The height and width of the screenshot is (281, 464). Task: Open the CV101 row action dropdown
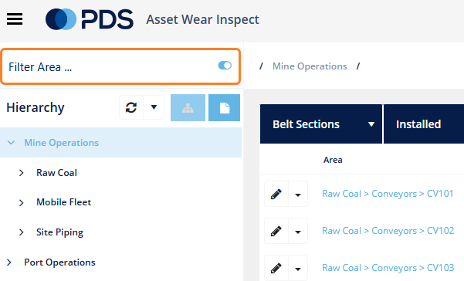coord(298,194)
